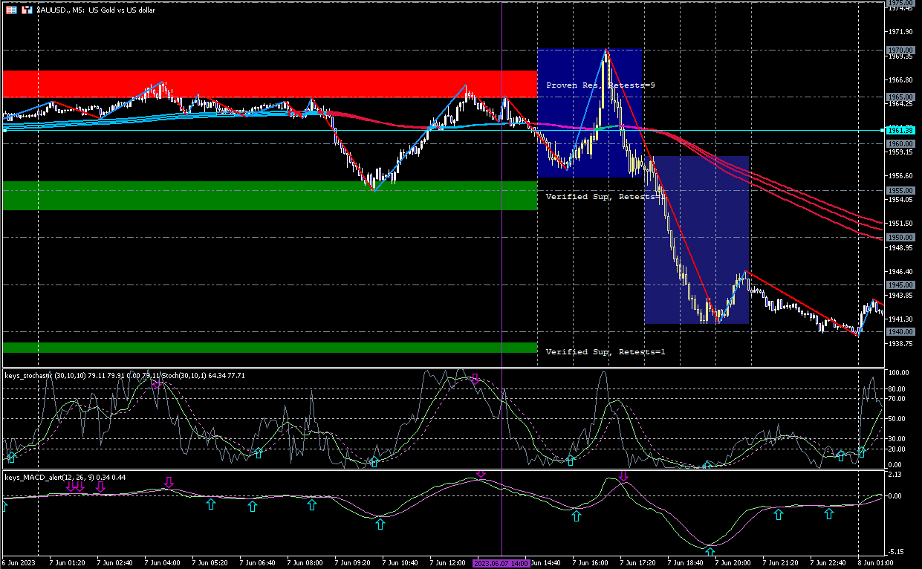The image size is (922, 569).
Task: Click the 50.00 value on stochastic scale
Action: [x=897, y=418]
